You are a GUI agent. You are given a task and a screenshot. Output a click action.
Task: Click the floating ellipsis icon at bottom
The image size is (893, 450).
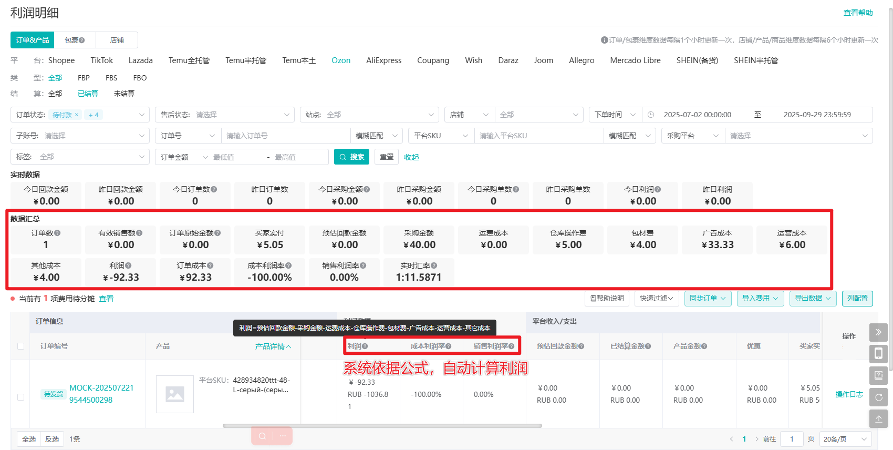point(283,436)
